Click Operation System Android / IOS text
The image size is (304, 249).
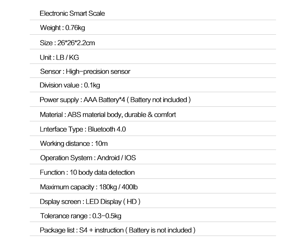coord(88,158)
